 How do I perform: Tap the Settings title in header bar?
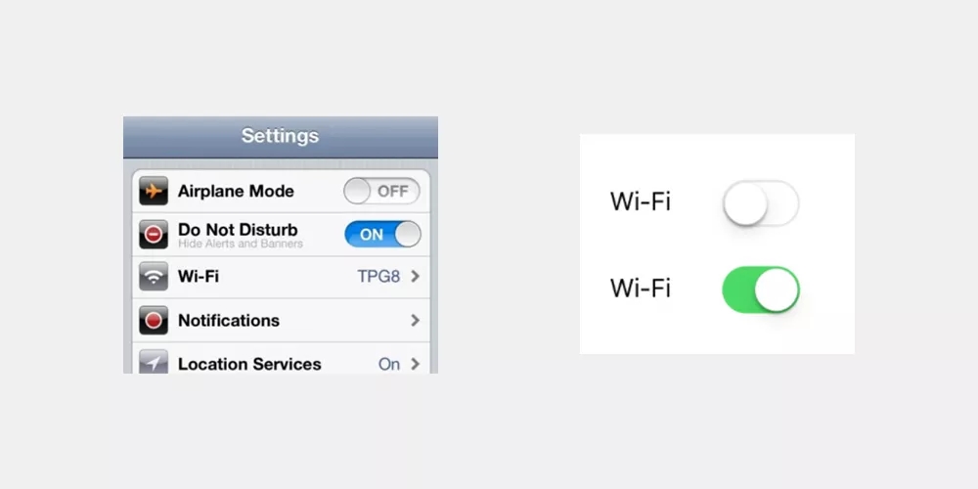(280, 136)
